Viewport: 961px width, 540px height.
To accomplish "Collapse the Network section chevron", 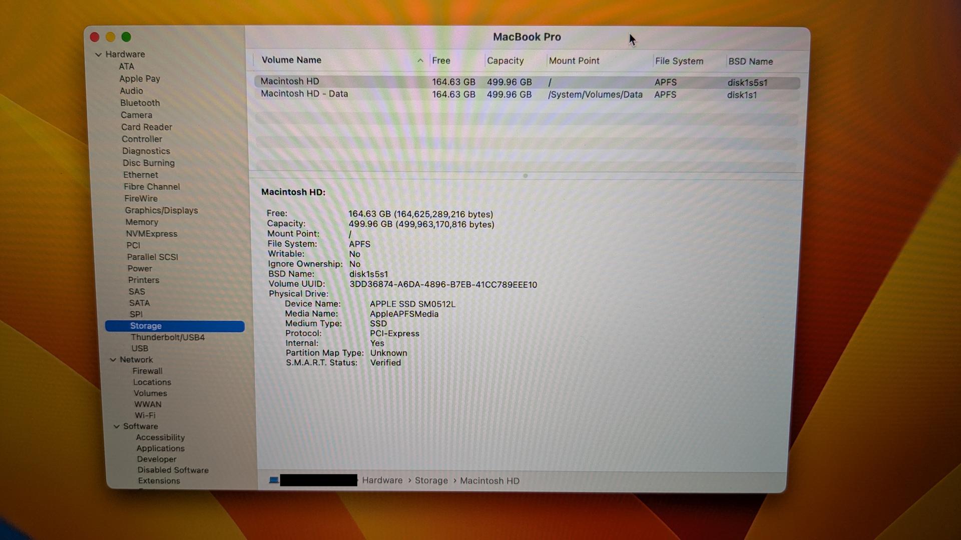I will point(113,360).
